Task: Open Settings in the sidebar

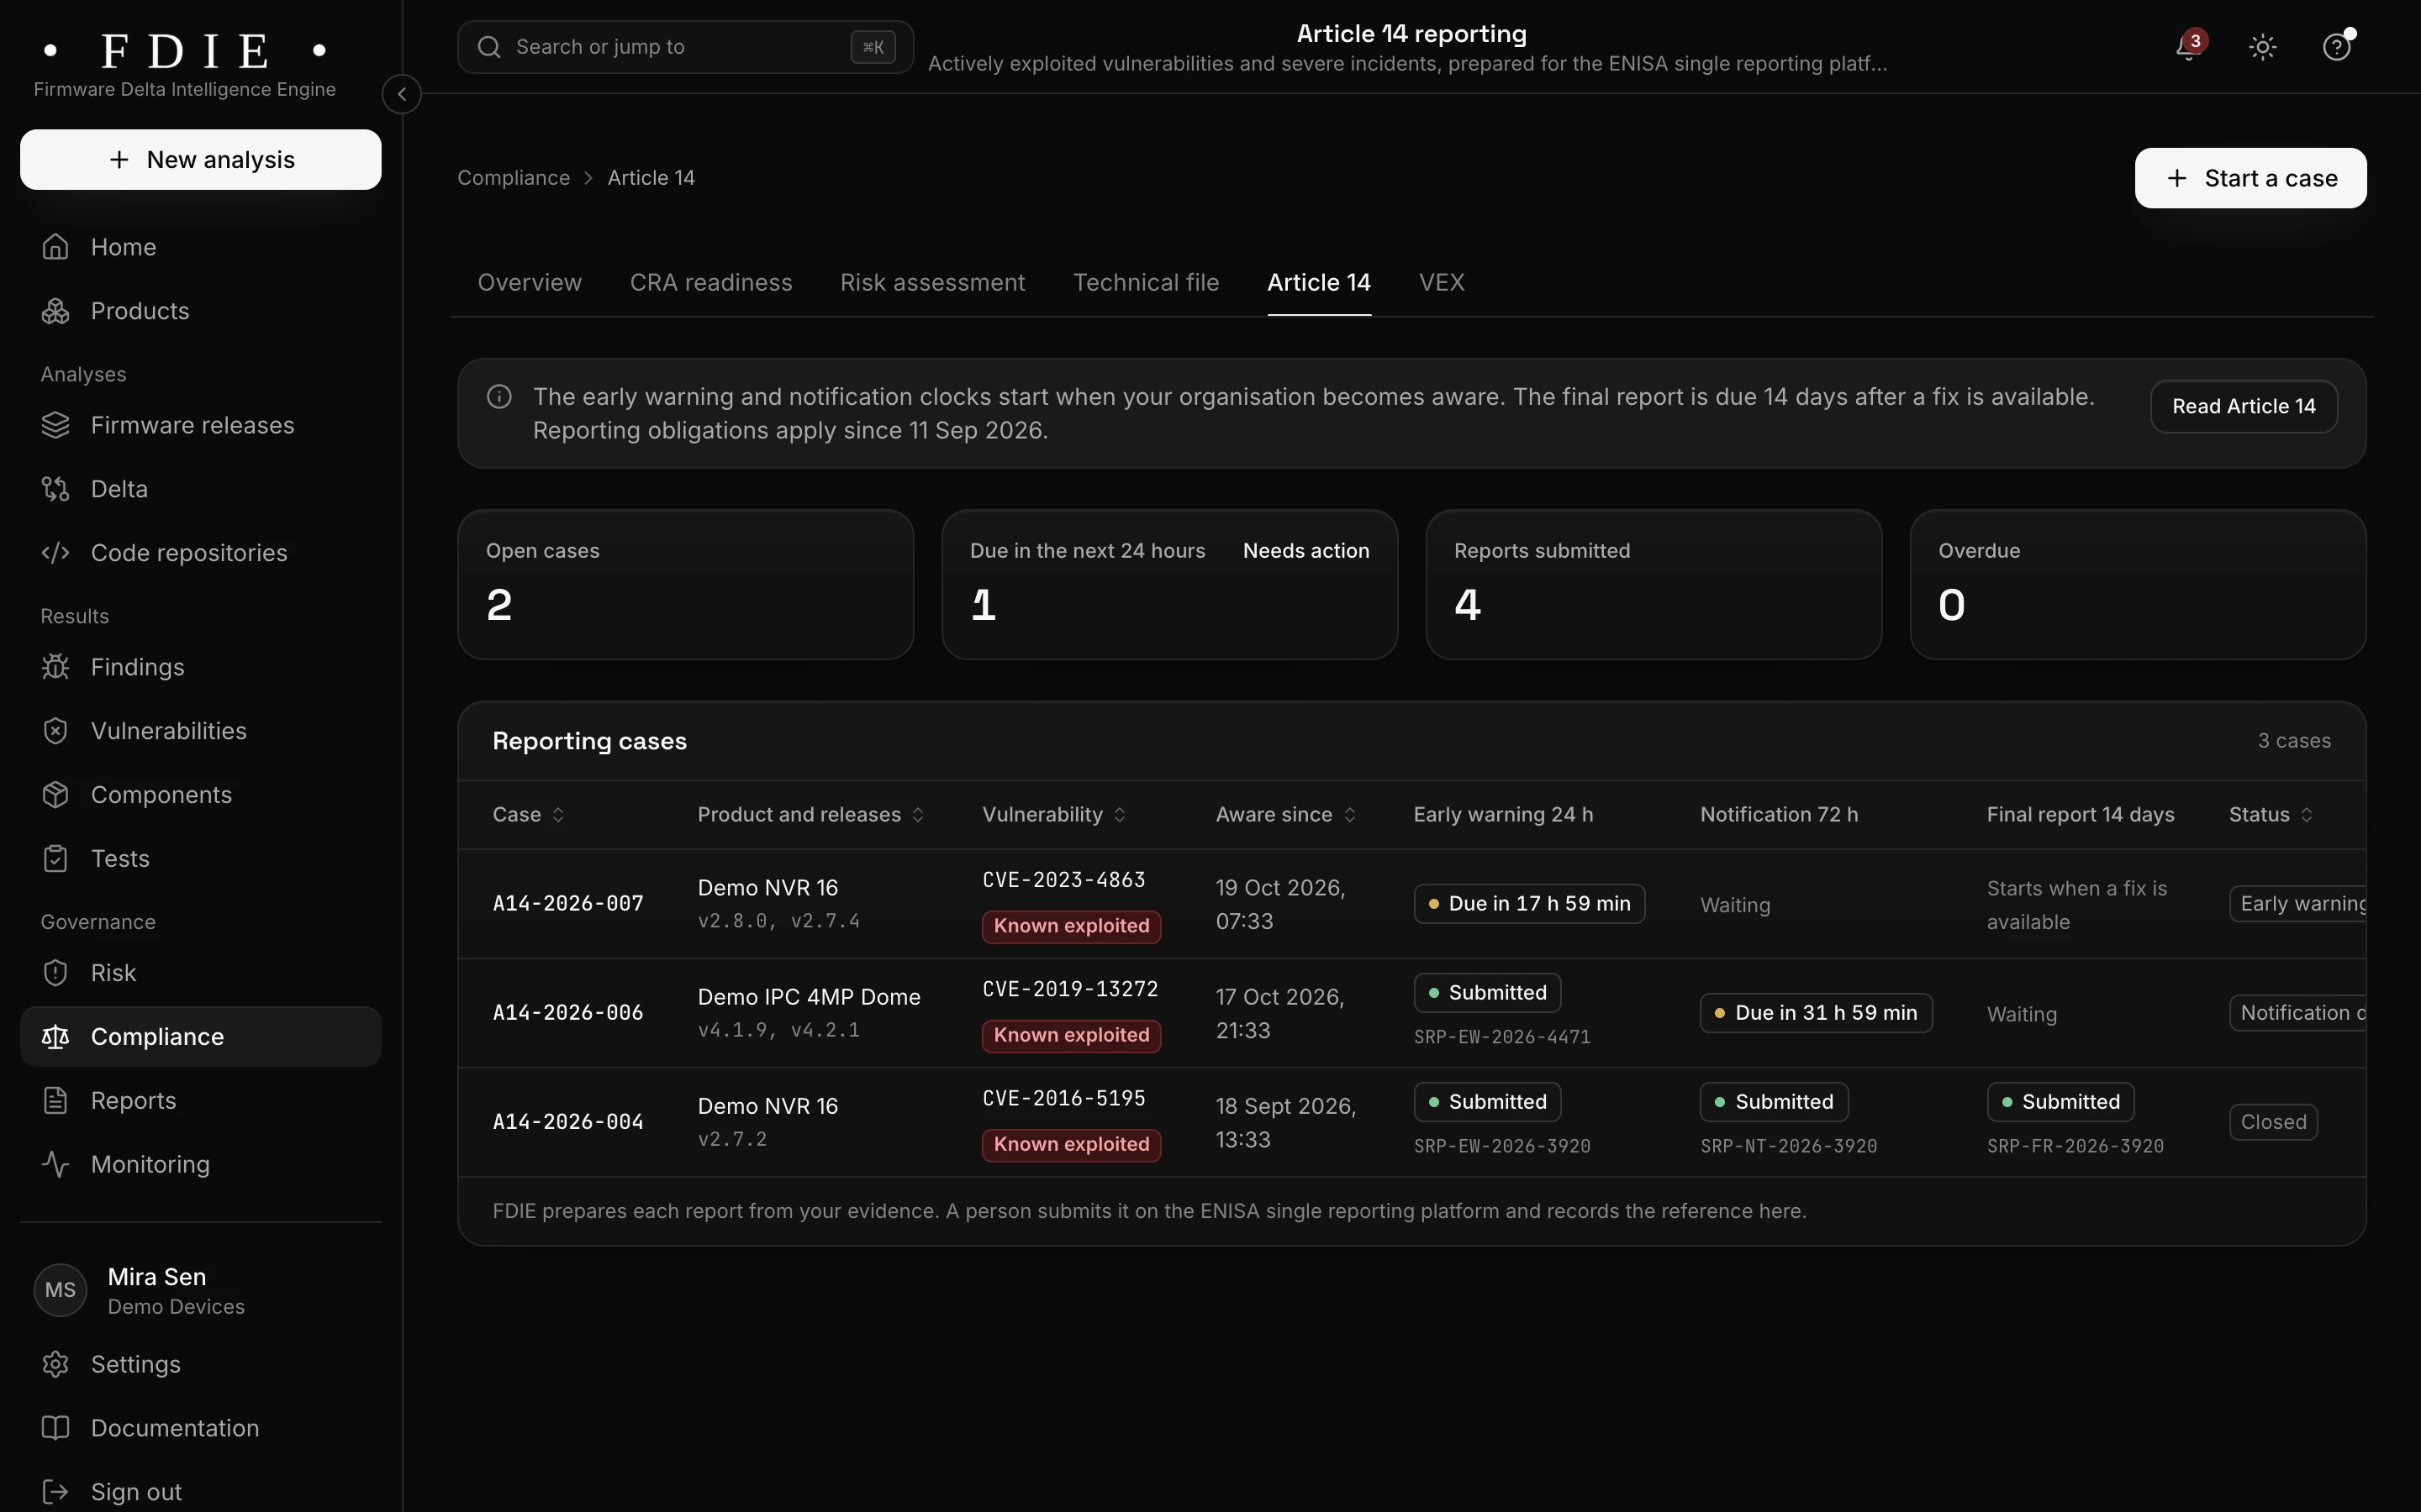Action: tap(200, 1365)
